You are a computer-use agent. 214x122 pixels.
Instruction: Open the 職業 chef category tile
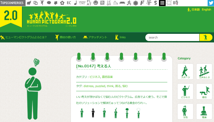[x=204, y=111]
